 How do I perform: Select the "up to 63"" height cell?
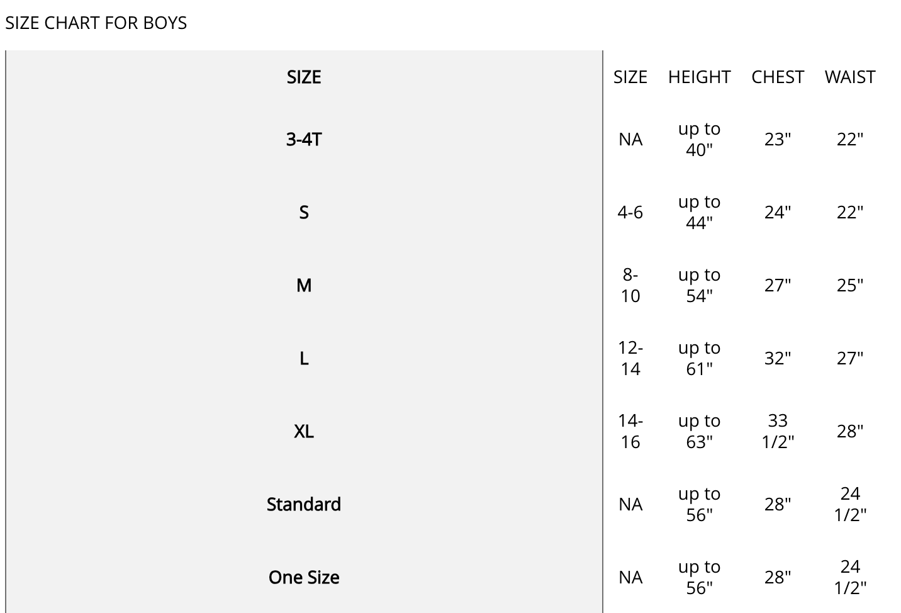[x=699, y=431]
